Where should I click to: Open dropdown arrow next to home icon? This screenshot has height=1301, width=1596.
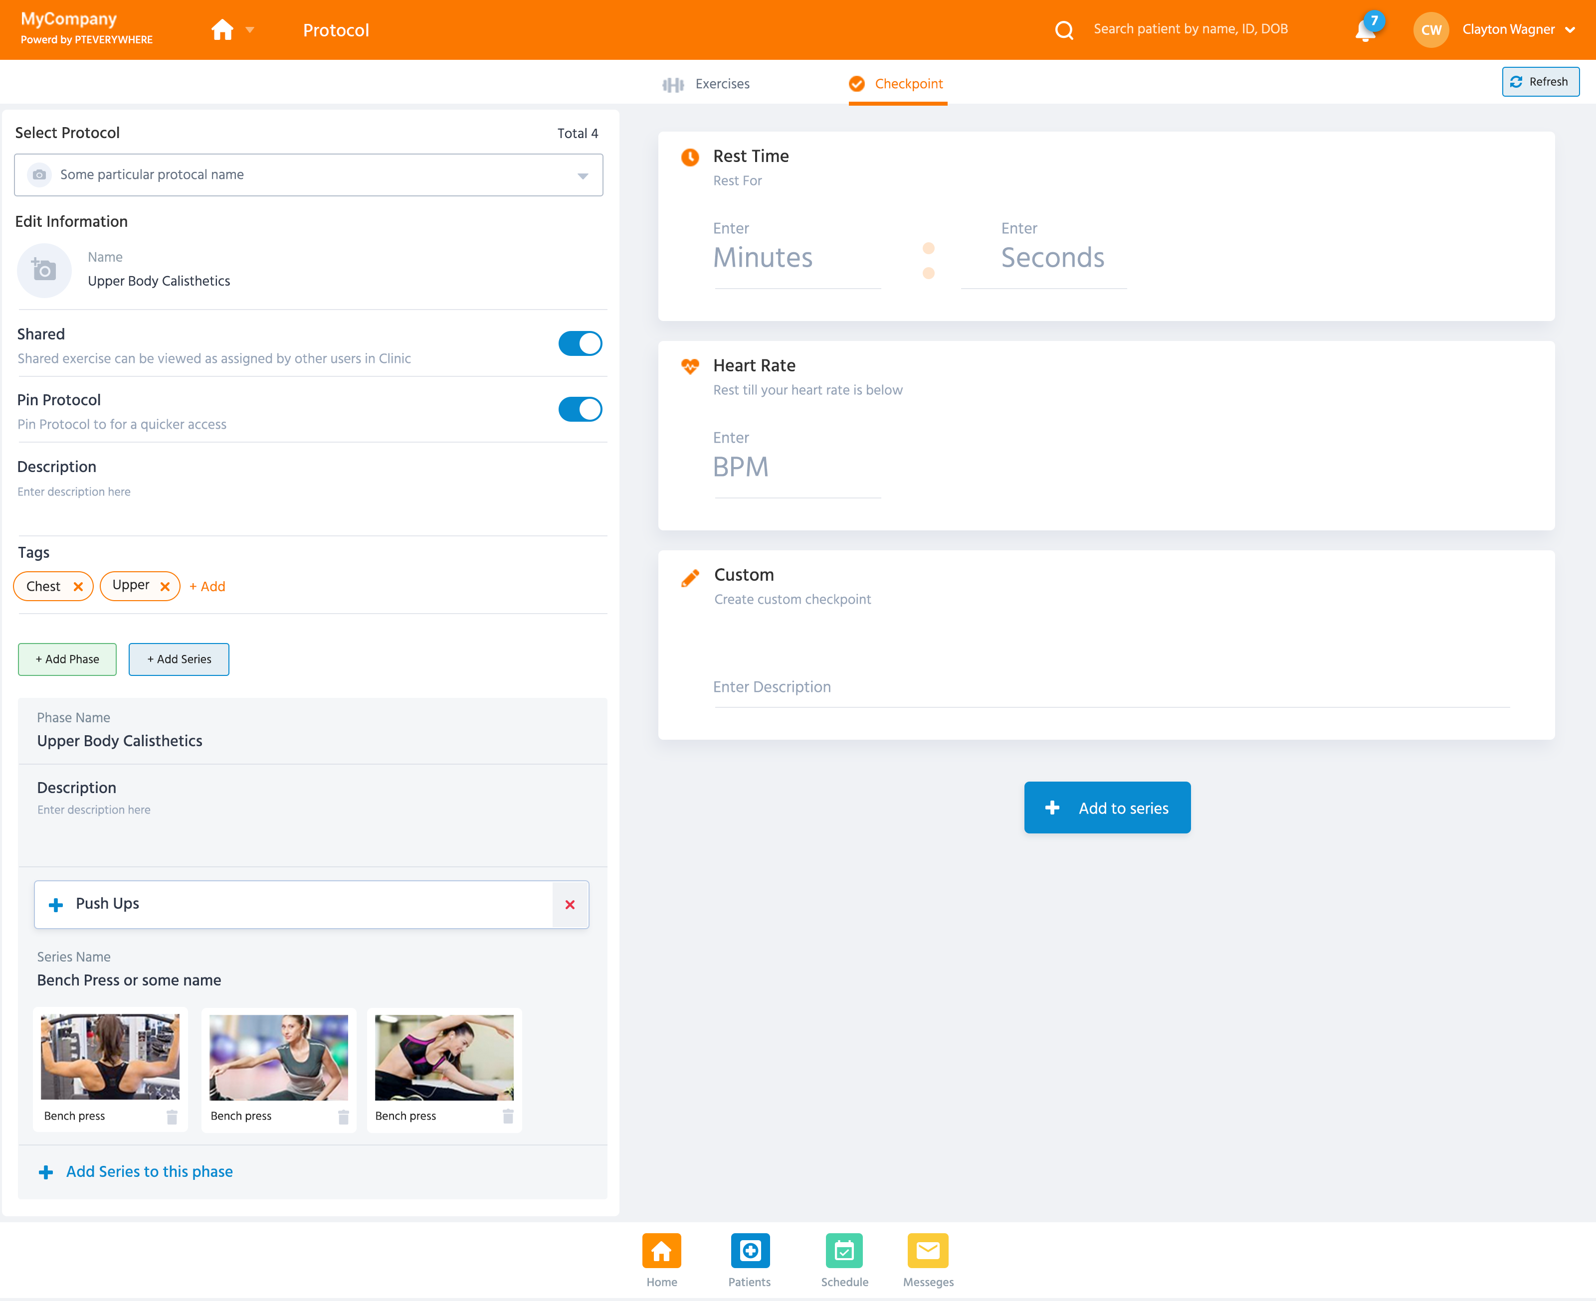click(250, 30)
